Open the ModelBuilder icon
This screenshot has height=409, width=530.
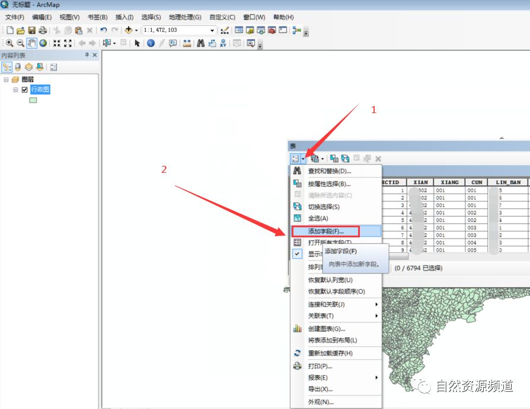[x=297, y=30]
